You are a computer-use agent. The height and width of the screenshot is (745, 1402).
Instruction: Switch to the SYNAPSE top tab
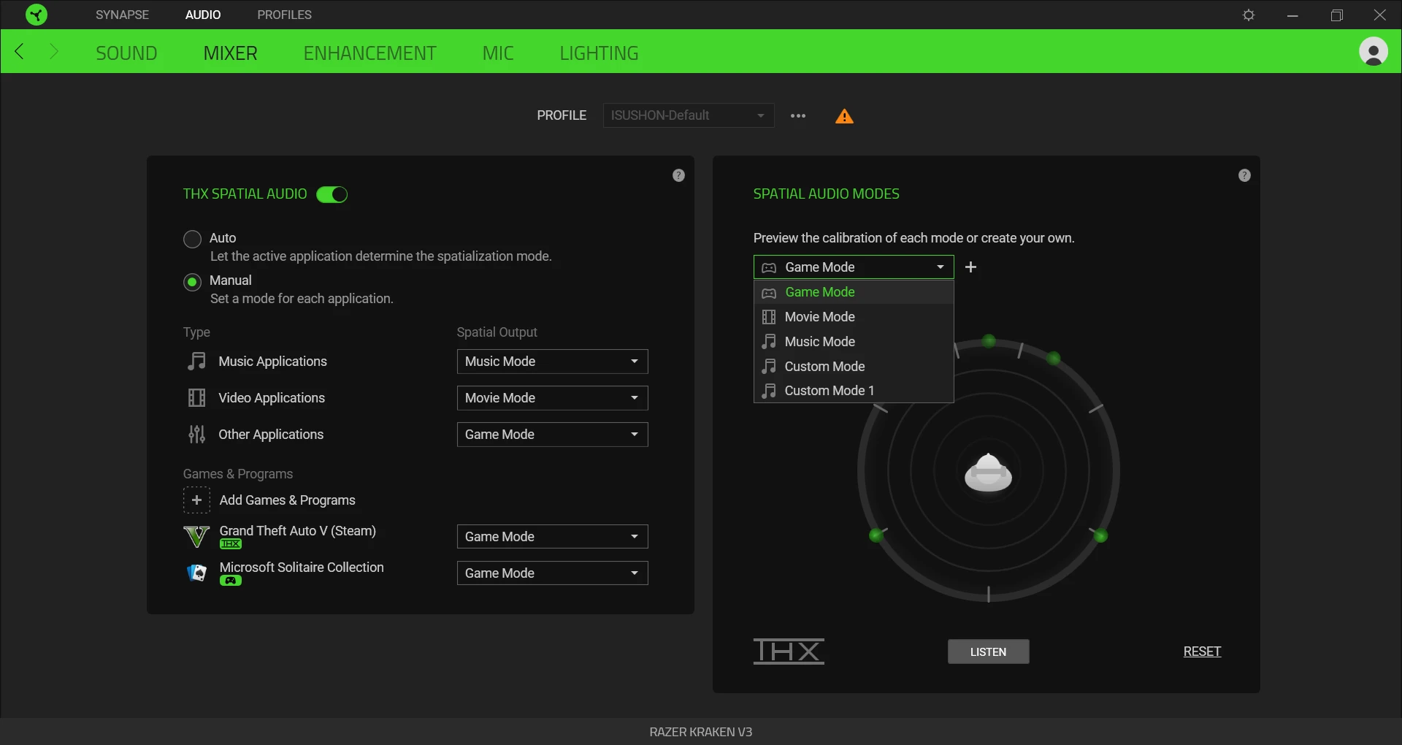(122, 15)
